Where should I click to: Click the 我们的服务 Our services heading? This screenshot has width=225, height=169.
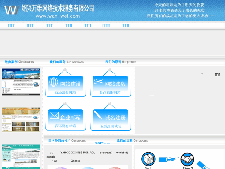tap(67, 62)
